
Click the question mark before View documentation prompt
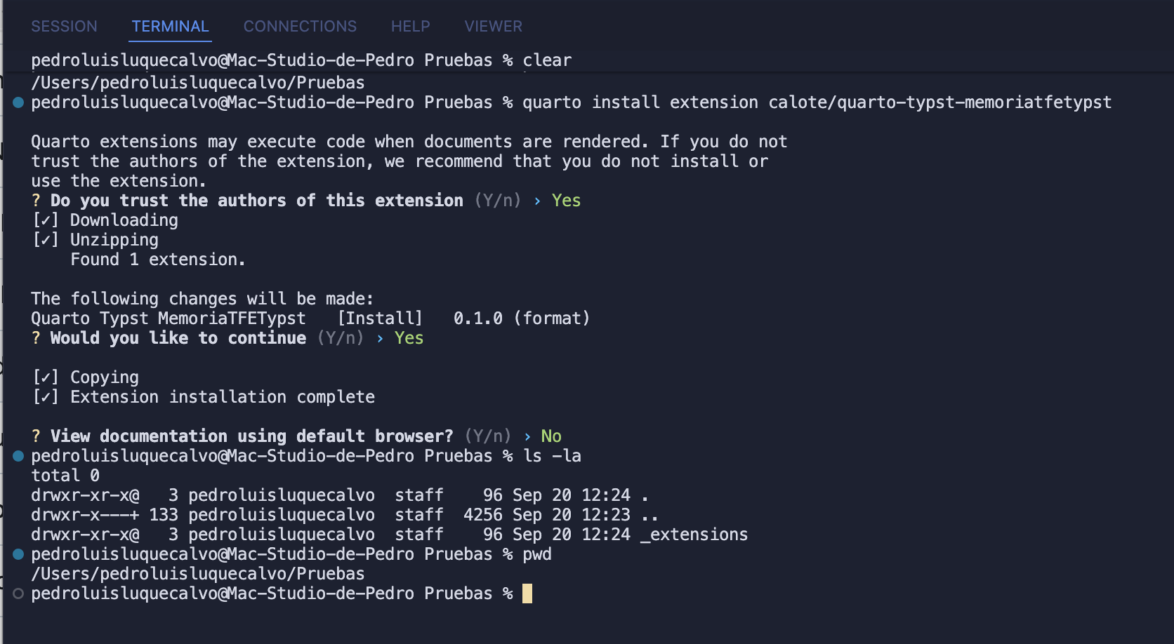tap(36, 436)
